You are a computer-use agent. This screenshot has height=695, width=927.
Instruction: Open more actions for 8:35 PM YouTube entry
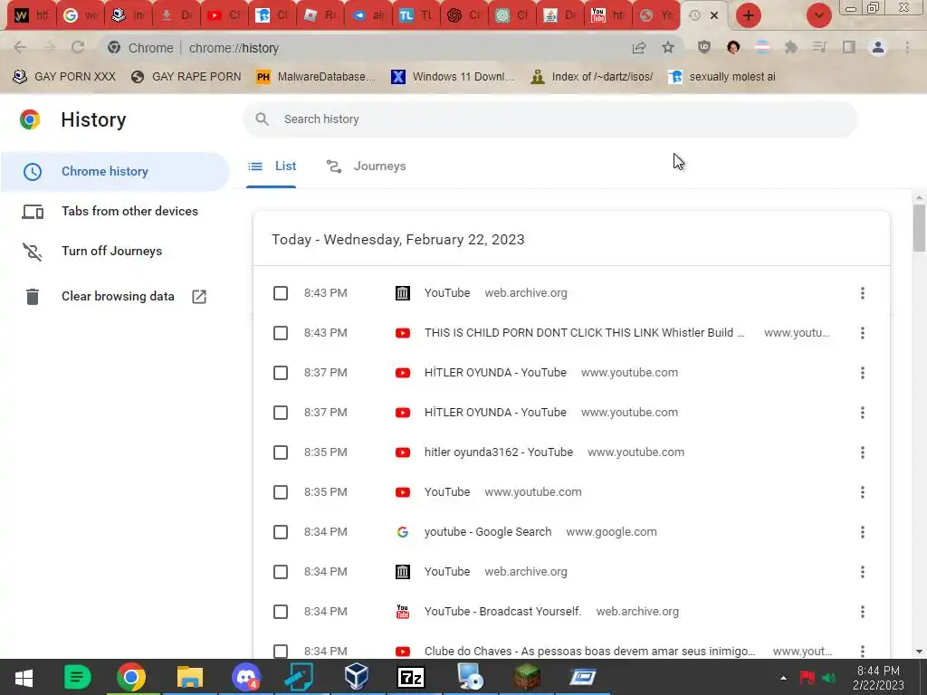coord(863,492)
